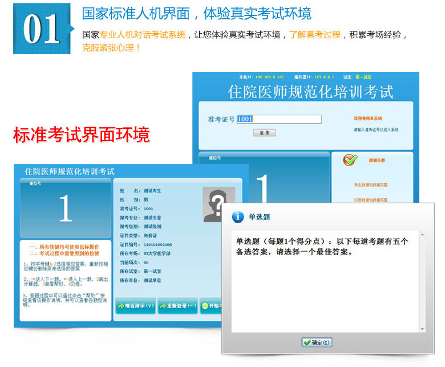This screenshot has height=367, width=445.
Task: Click the green arrow on 重新登录 button
Action: pyautogui.click(x=163, y=306)
